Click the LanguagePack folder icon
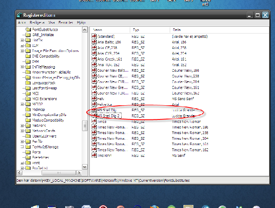Image resolution: width=275 pixels, height=208 pixels. pos(28,83)
